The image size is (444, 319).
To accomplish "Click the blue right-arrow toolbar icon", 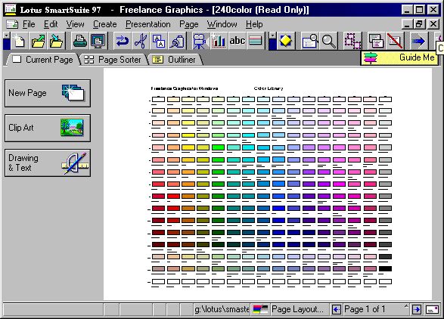I will point(418,41).
